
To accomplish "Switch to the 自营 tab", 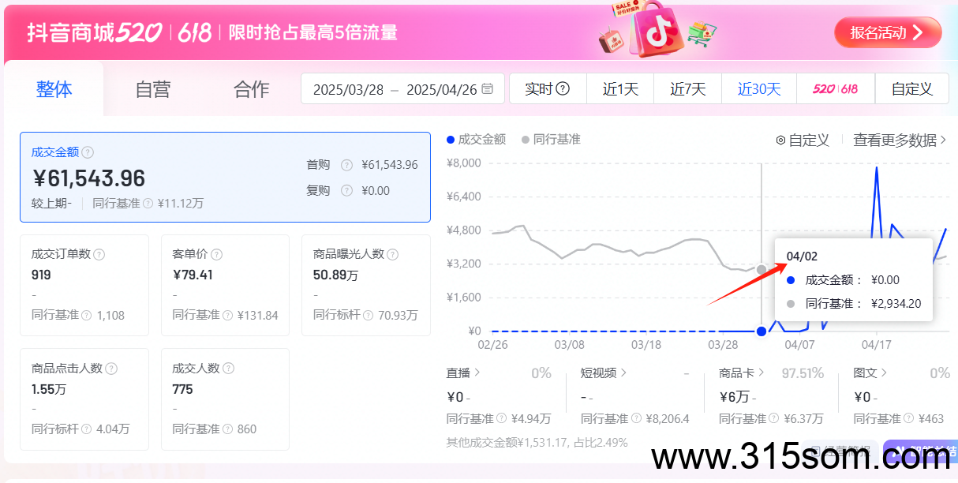I will coord(152,89).
